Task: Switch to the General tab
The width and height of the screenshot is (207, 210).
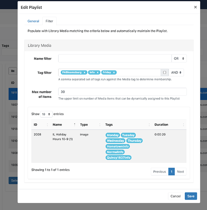Action: (33, 21)
